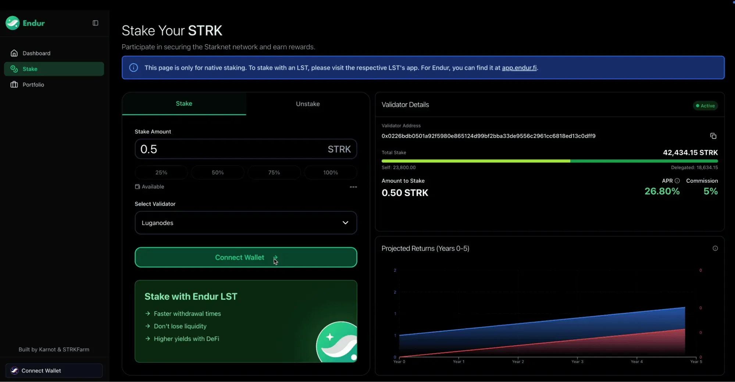This screenshot has height=382, width=735.
Task: Click the validator dropdown chevron arrow
Action: click(x=345, y=223)
